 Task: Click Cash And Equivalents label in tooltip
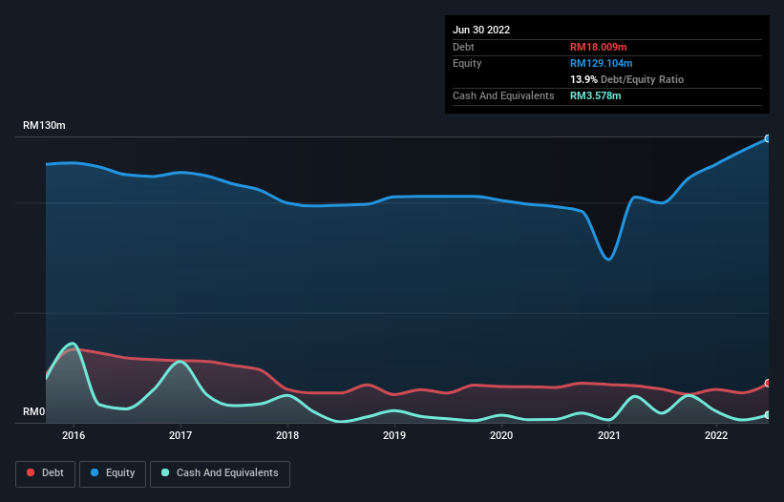click(x=503, y=95)
